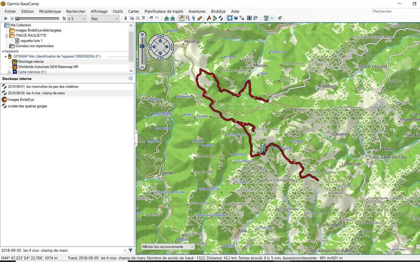This screenshot has height=262, width=420.
Task: Collapse the TRACE RAQUETTE folder
Action: tap(7, 36)
